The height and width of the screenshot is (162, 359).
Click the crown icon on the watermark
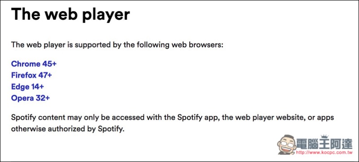tap(324, 136)
